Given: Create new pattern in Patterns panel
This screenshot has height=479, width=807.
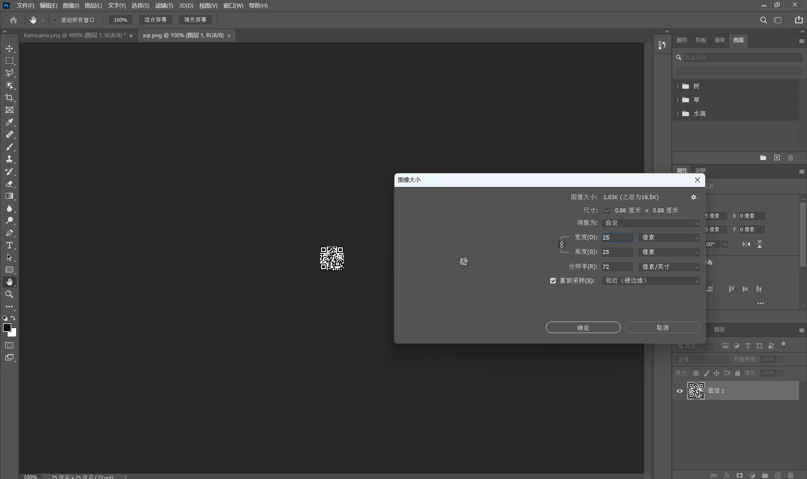Looking at the screenshot, I should point(777,158).
